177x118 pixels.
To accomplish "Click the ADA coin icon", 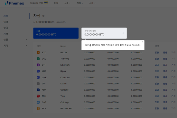I will (x=38, y=90).
